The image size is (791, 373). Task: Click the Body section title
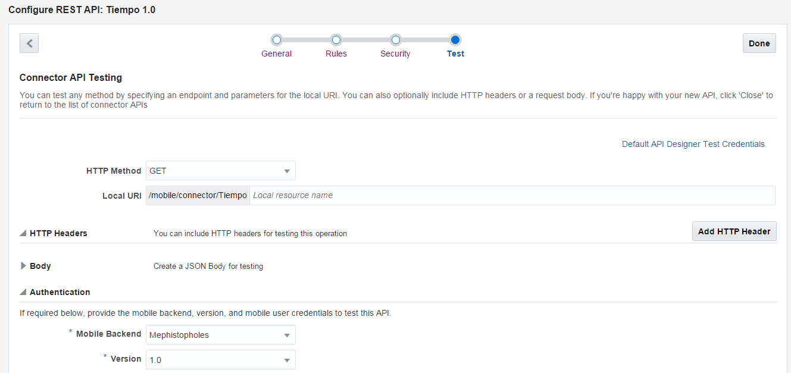click(40, 266)
